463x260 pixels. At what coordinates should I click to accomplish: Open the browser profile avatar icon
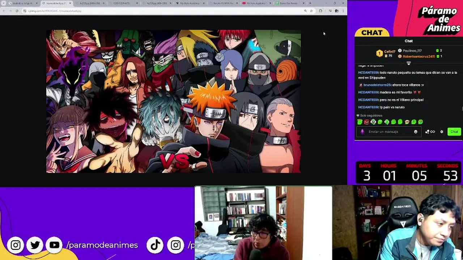pyautogui.click(x=337, y=11)
